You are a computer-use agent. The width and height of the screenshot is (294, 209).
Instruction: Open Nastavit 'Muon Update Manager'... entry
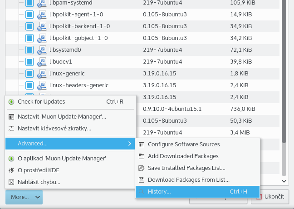[70, 117]
